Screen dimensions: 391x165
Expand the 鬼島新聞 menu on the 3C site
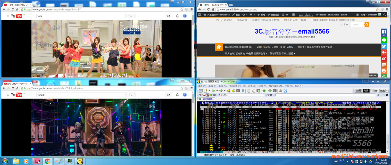coord(243,20)
